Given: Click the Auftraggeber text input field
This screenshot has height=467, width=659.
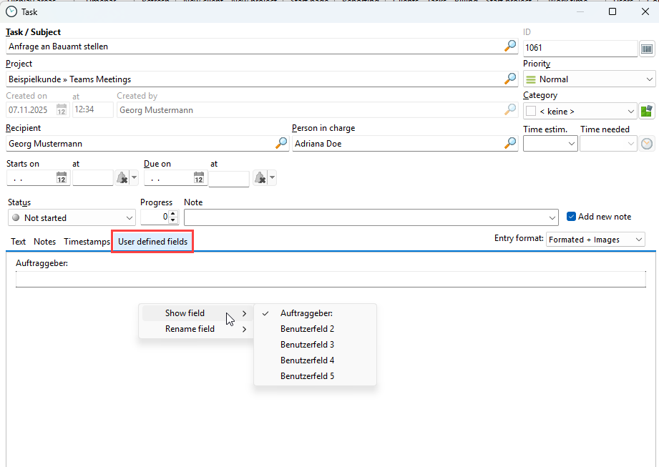Looking at the screenshot, I should [329, 279].
